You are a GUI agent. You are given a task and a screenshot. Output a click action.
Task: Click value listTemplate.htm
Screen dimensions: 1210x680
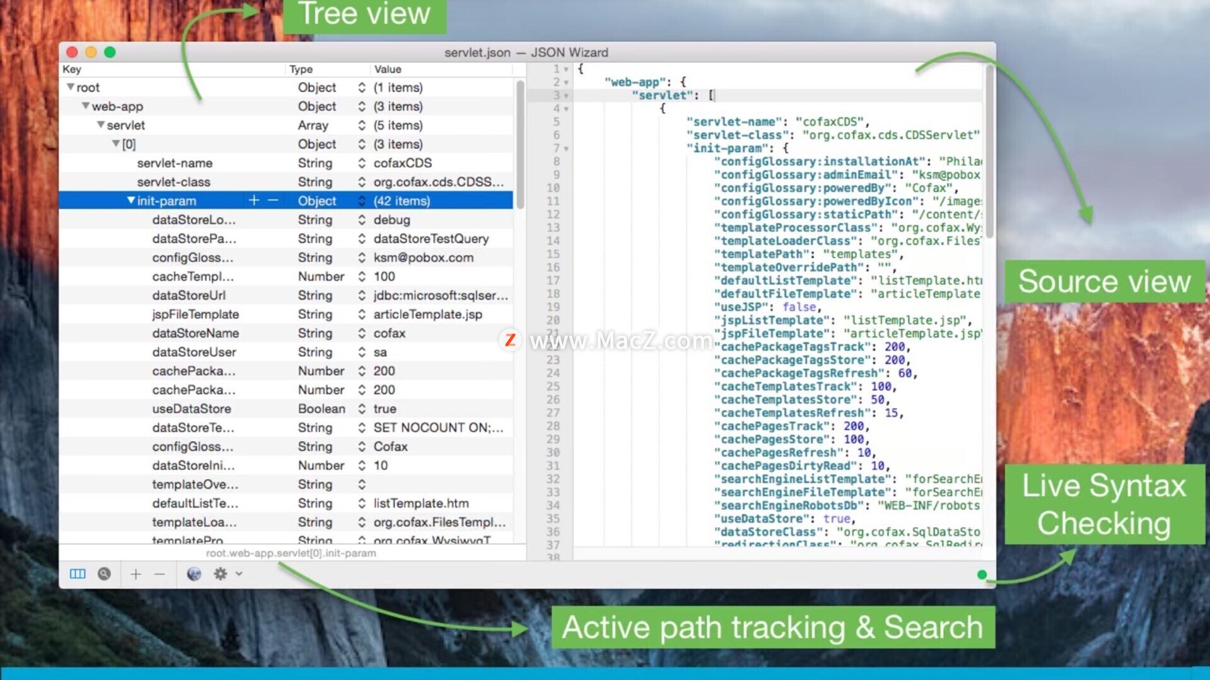[x=421, y=503]
